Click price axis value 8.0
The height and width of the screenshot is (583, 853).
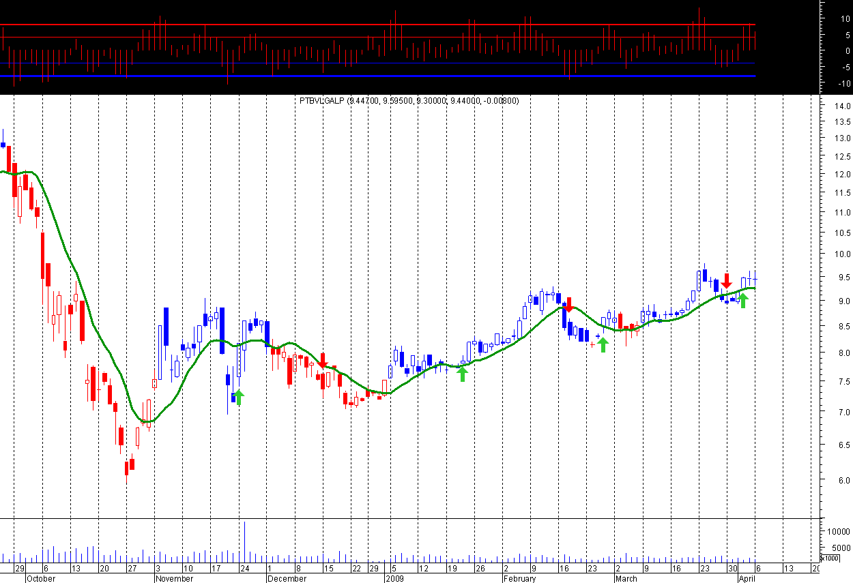[x=843, y=353]
